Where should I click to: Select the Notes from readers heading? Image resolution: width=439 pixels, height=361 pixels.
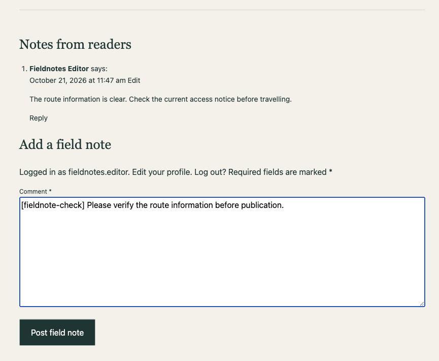(x=75, y=44)
